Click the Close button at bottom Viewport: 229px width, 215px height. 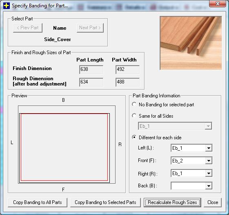pos(213,202)
